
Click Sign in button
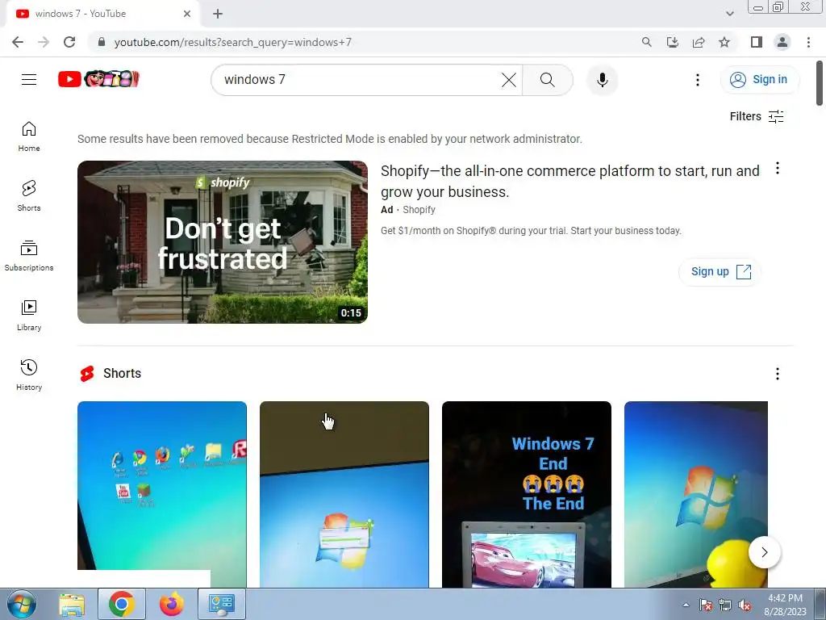pos(759,80)
